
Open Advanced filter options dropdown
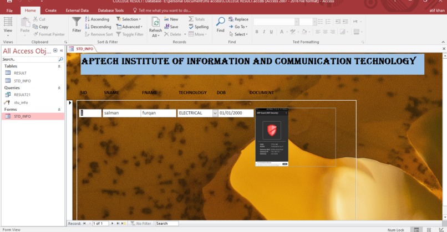[129, 27]
